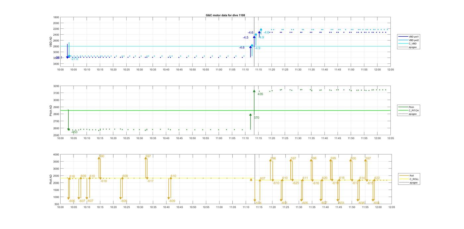Click the '370' pitch move label

click(x=257, y=118)
